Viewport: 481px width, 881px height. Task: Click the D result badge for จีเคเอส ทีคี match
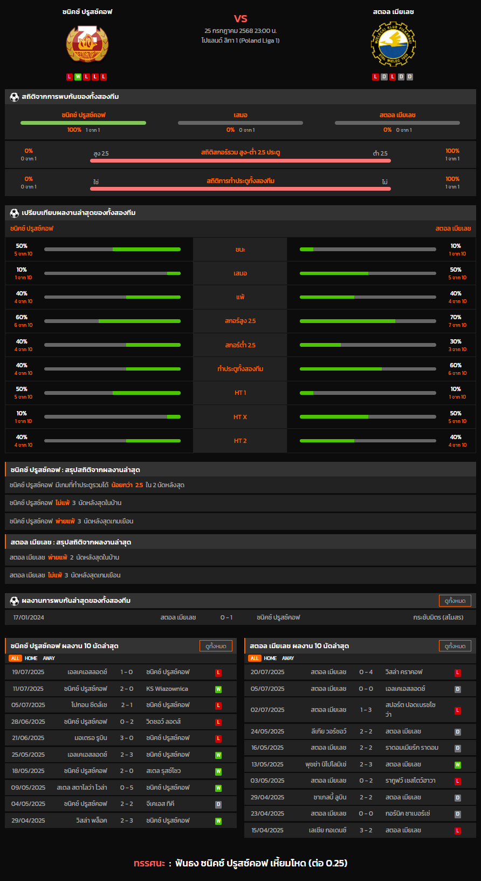[218, 804]
